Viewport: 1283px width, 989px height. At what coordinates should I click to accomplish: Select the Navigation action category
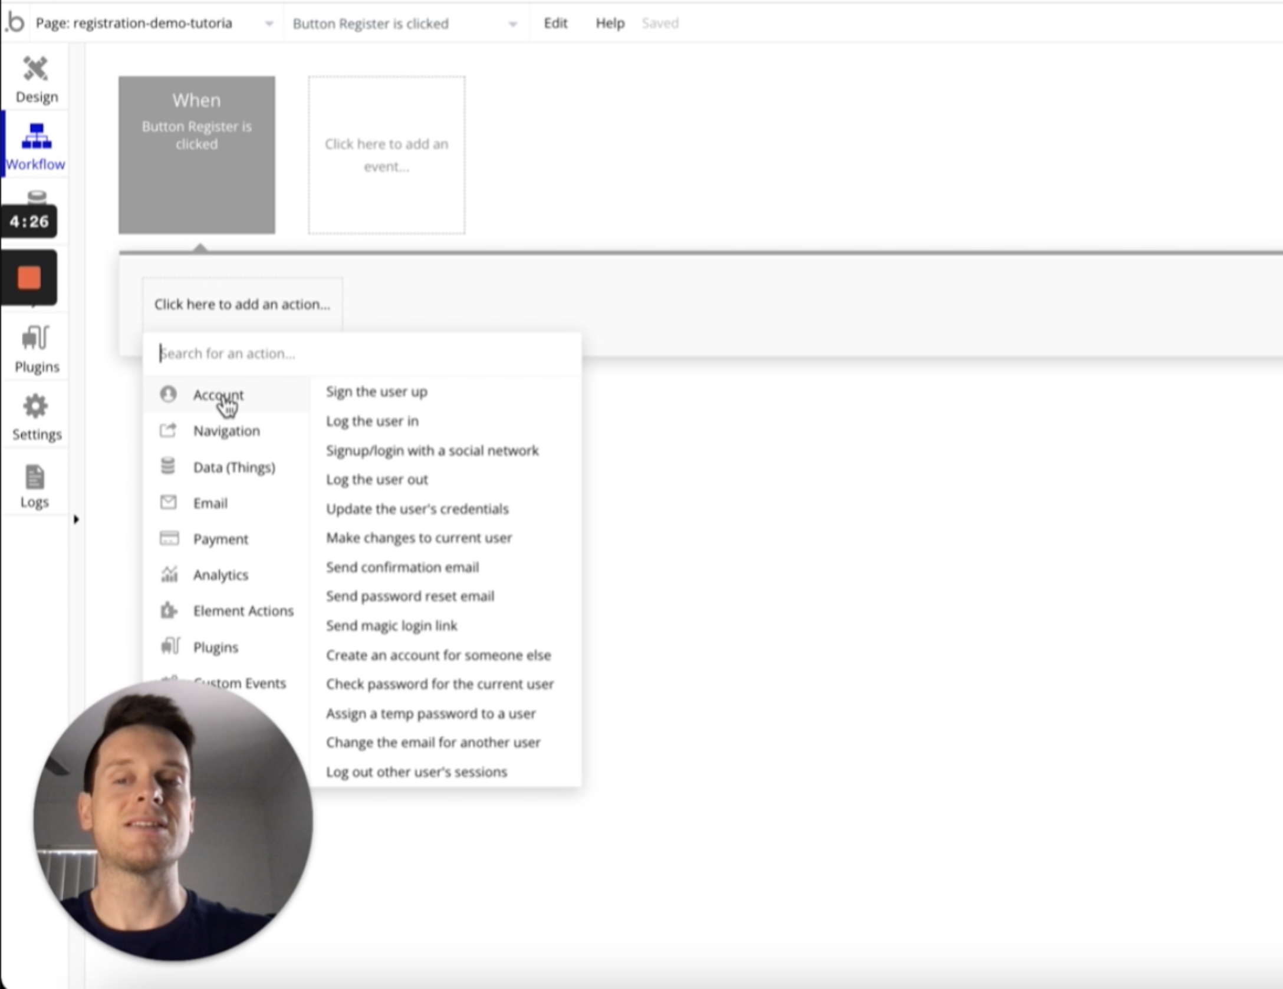coord(226,431)
